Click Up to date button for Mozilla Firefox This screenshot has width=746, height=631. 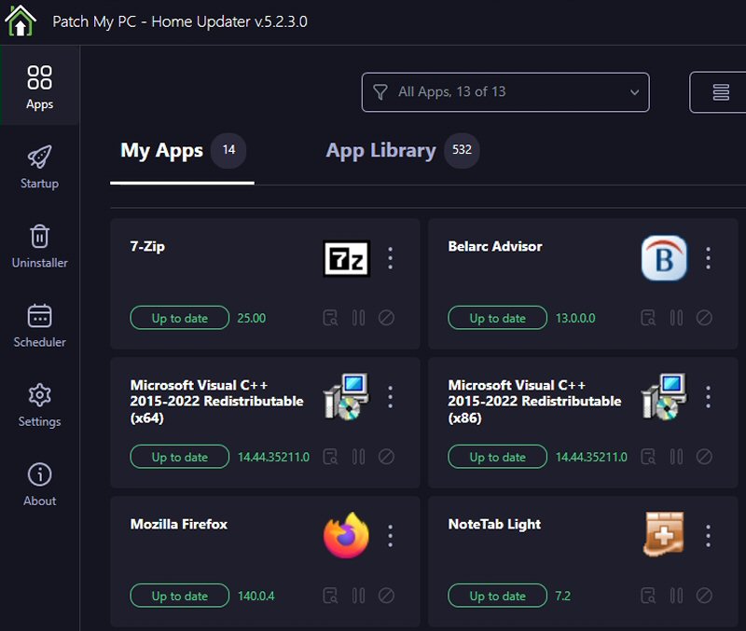pyautogui.click(x=179, y=596)
